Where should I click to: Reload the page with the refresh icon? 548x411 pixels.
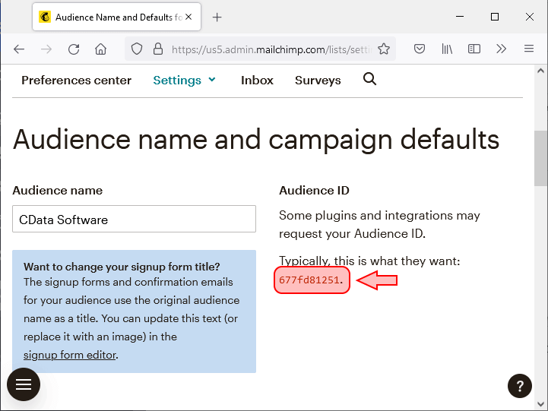click(74, 49)
